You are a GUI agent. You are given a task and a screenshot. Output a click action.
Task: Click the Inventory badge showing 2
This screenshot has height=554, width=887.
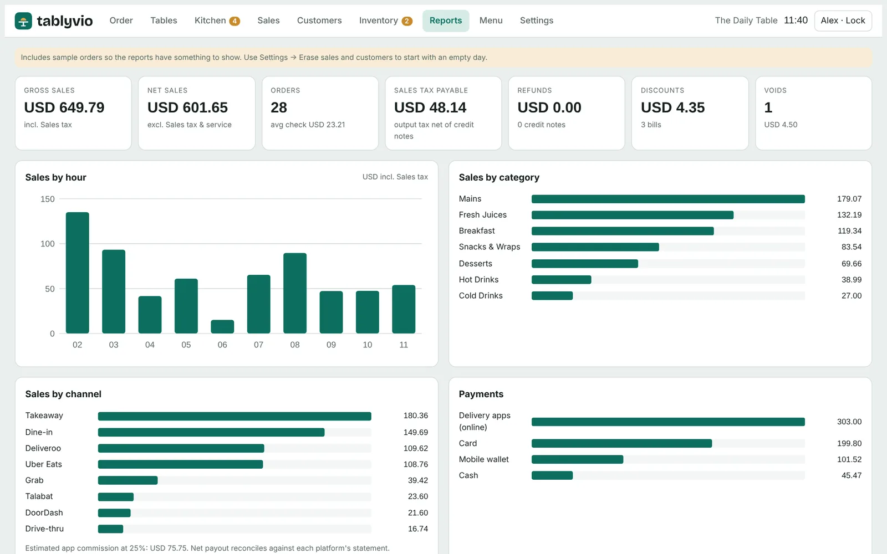coord(407,21)
